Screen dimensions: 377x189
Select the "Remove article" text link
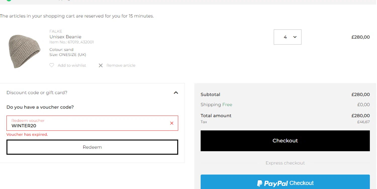(x=121, y=65)
